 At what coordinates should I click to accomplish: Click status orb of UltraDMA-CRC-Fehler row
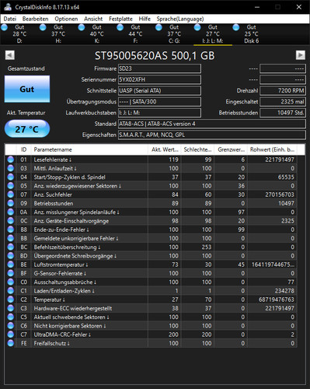[x=11, y=335]
